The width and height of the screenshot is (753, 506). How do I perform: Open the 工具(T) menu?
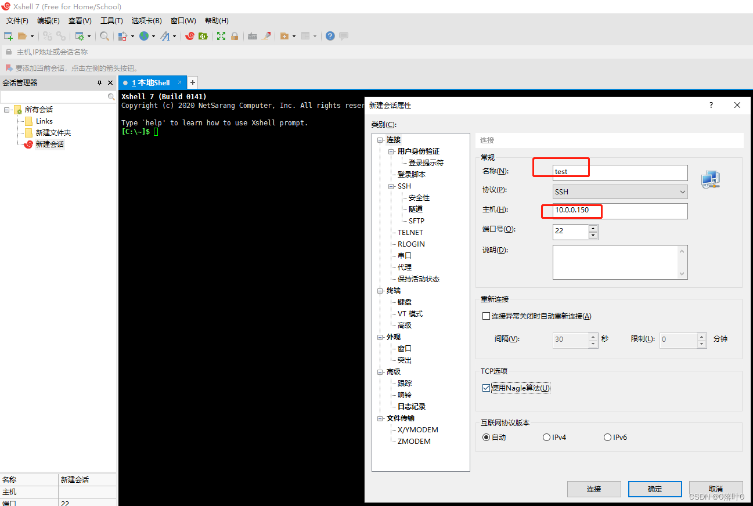point(111,20)
